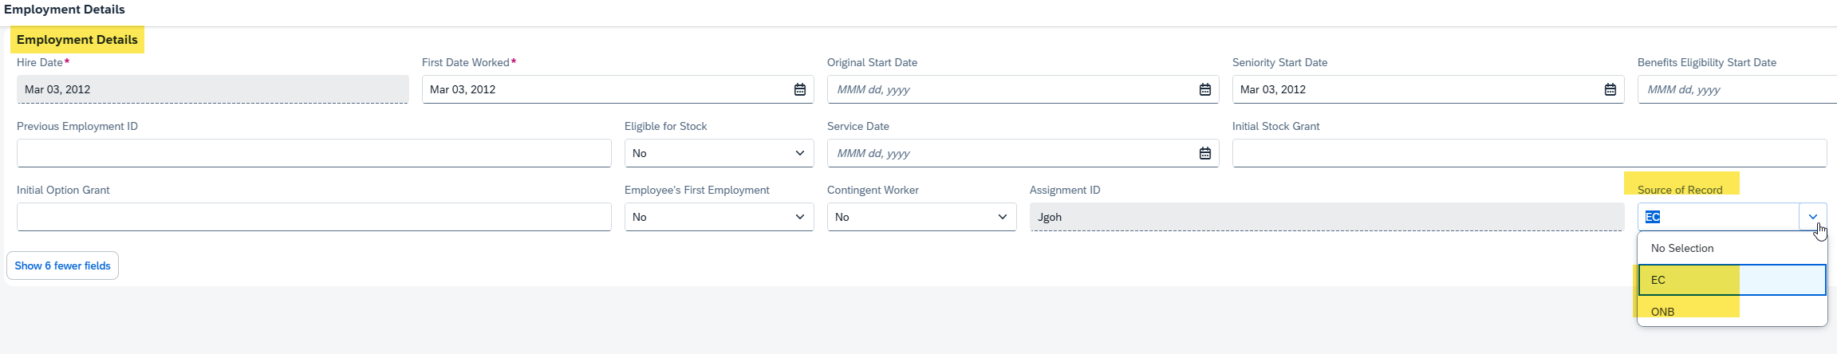Viewport: 1837px width, 354px height.
Task: Collapse the Source of Record dropdown arrow
Action: (1812, 217)
